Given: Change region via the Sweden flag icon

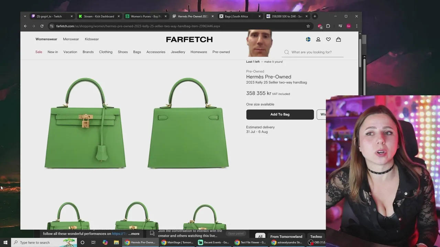Looking at the screenshot, I should (308, 39).
